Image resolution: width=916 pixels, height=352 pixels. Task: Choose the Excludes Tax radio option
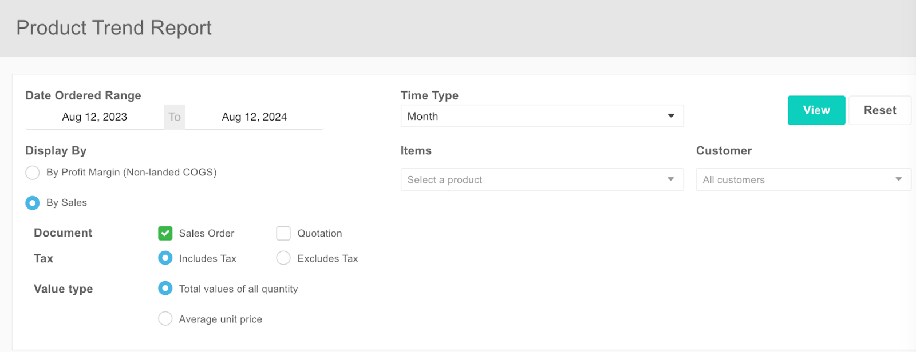[x=283, y=258]
